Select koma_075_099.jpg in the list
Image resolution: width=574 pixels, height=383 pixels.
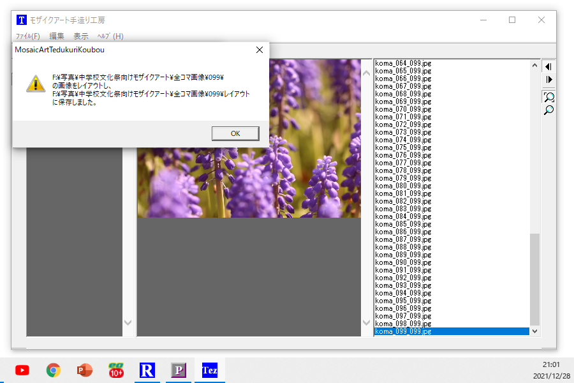(452, 147)
